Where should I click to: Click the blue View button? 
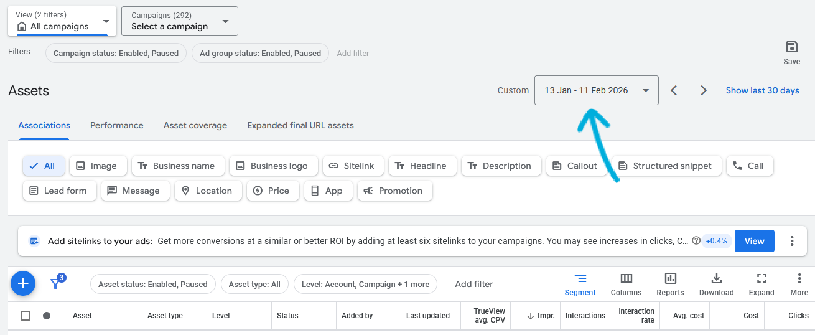[x=754, y=241]
